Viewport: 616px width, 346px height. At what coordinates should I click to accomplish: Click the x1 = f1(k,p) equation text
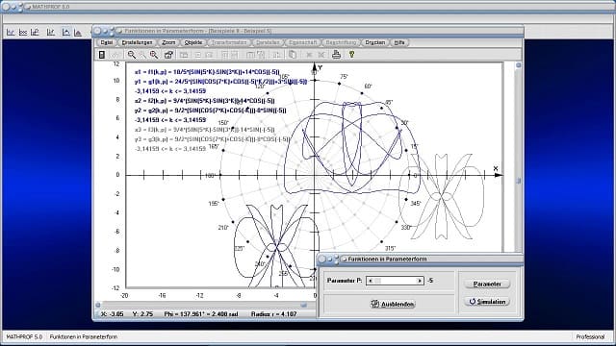coord(207,72)
